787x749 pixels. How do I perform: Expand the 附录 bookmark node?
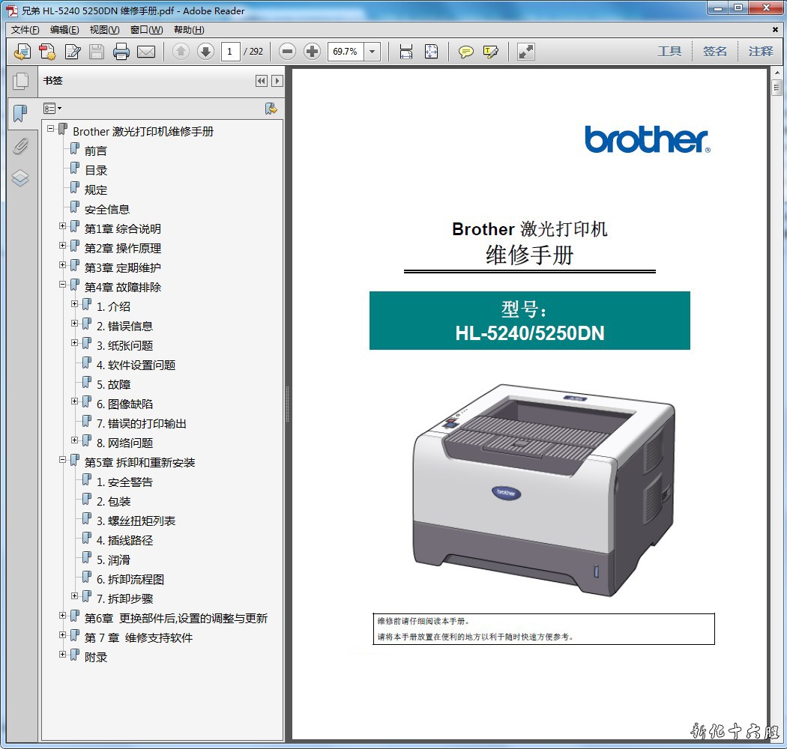(x=63, y=654)
